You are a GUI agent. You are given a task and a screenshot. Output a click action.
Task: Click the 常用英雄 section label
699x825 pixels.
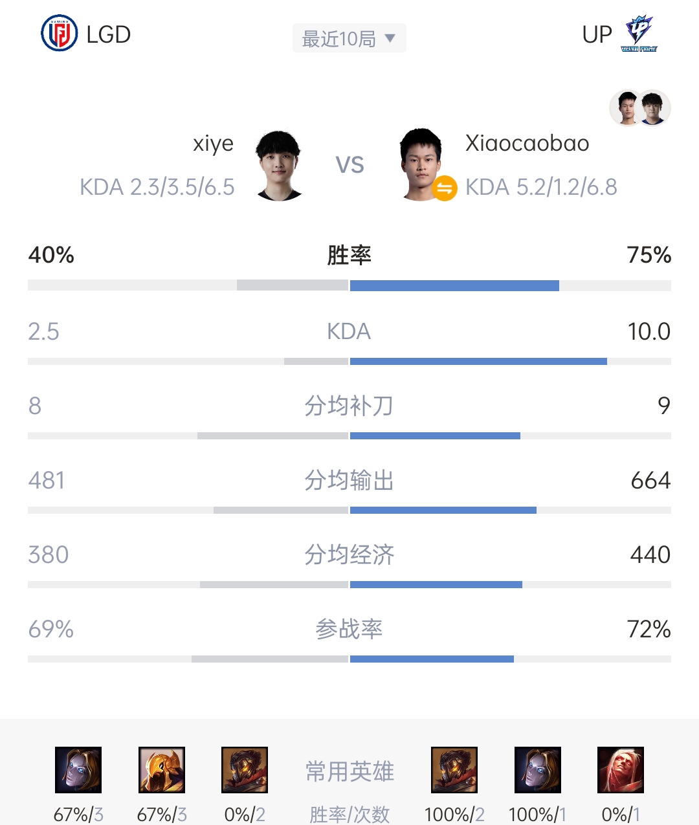coord(349,771)
